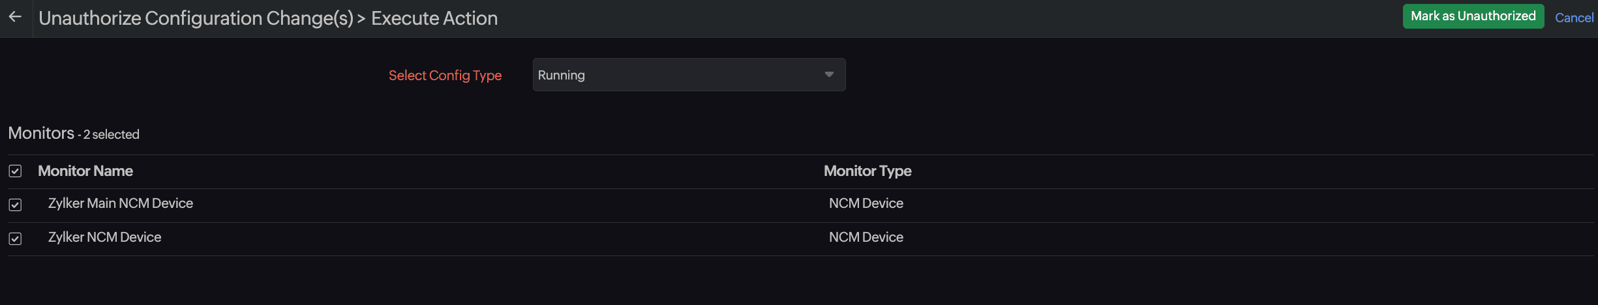Click the Select Config Type label
This screenshot has height=305, width=1598.
(445, 76)
